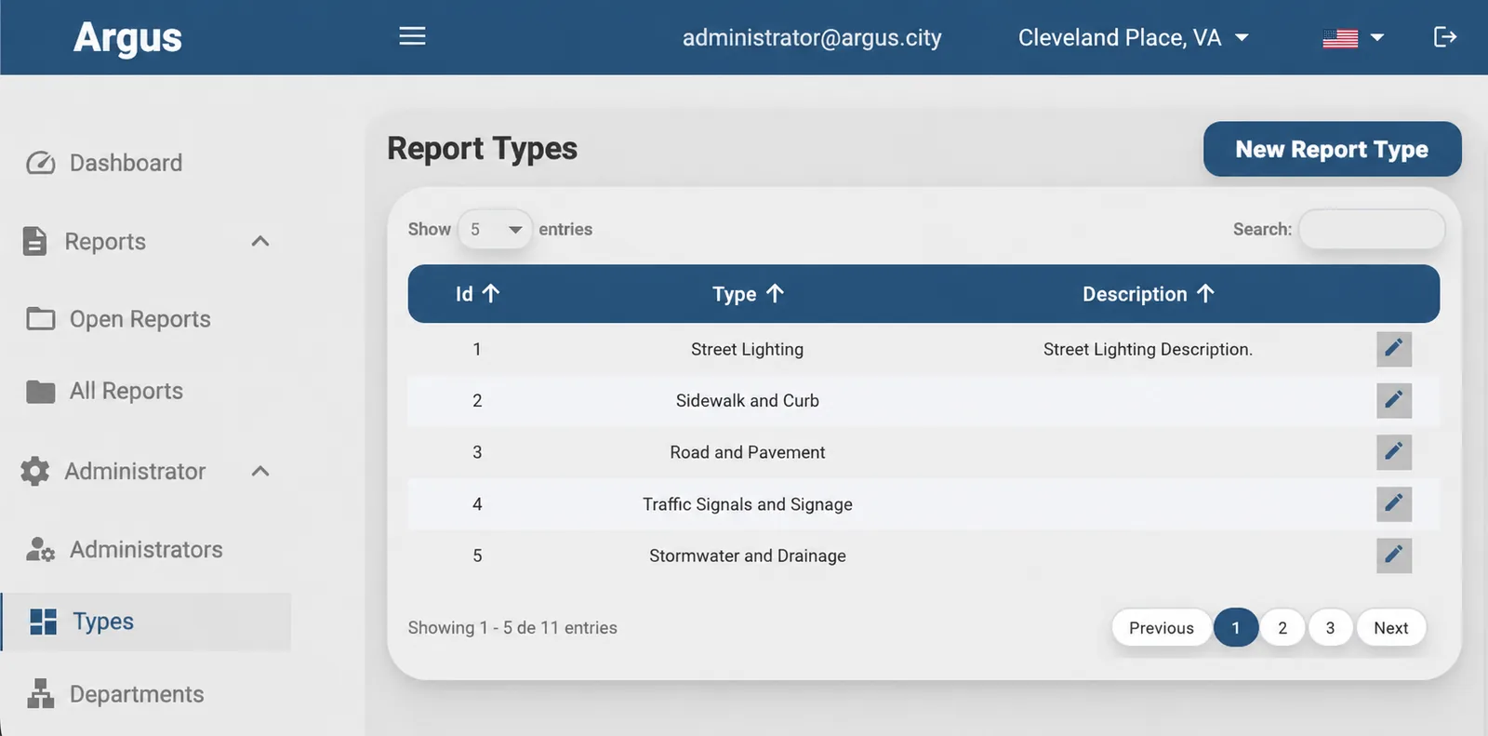Go to All Reports

point(126,392)
